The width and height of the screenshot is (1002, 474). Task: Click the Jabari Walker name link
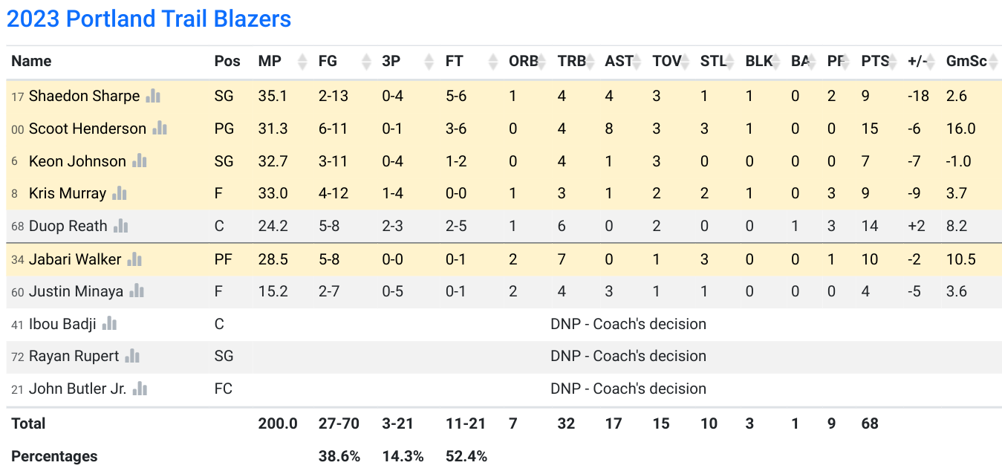click(75, 259)
